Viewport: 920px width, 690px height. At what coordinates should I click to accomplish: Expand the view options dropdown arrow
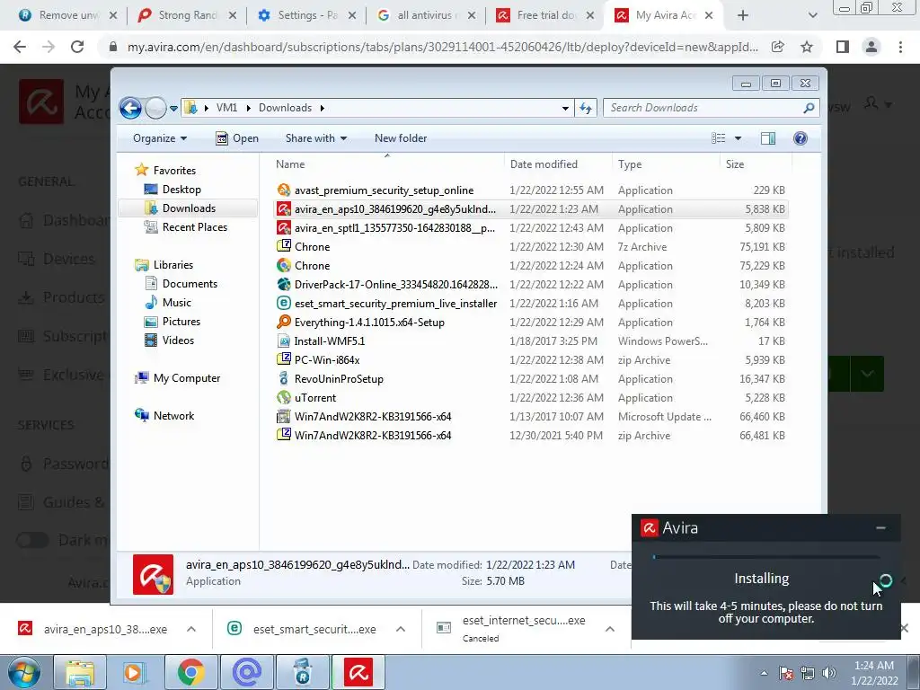pyautogui.click(x=739, y=138)
